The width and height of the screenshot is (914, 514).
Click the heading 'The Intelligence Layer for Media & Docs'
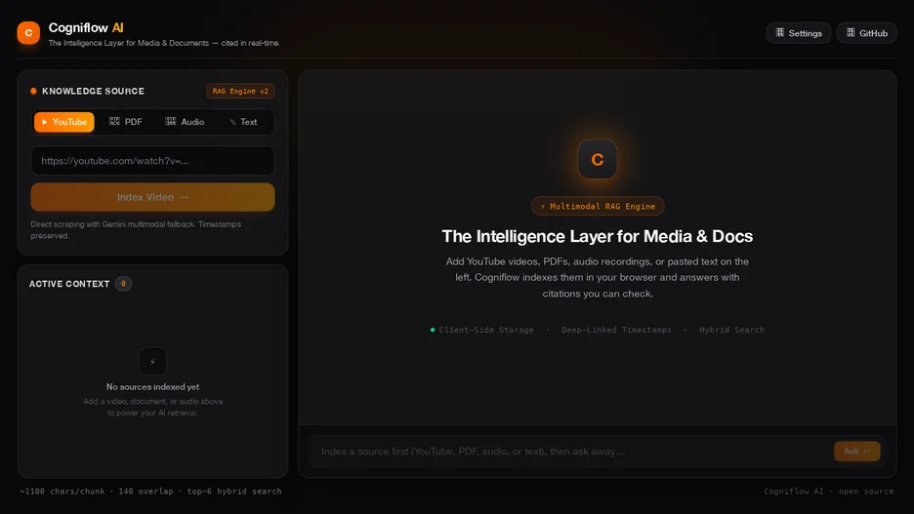coord(598,236)
